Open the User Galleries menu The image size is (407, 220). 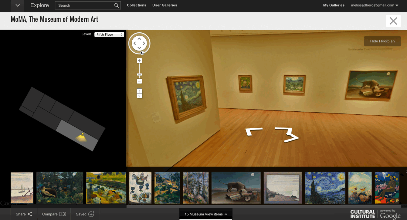pyautogui.click(x=164, y=5)
